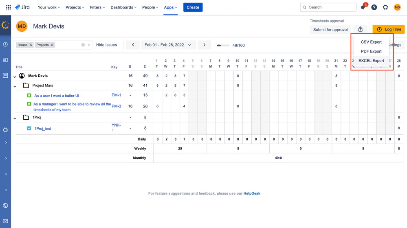Open the help question mark icon
407x228 pixels.
(x=374, y=7)
